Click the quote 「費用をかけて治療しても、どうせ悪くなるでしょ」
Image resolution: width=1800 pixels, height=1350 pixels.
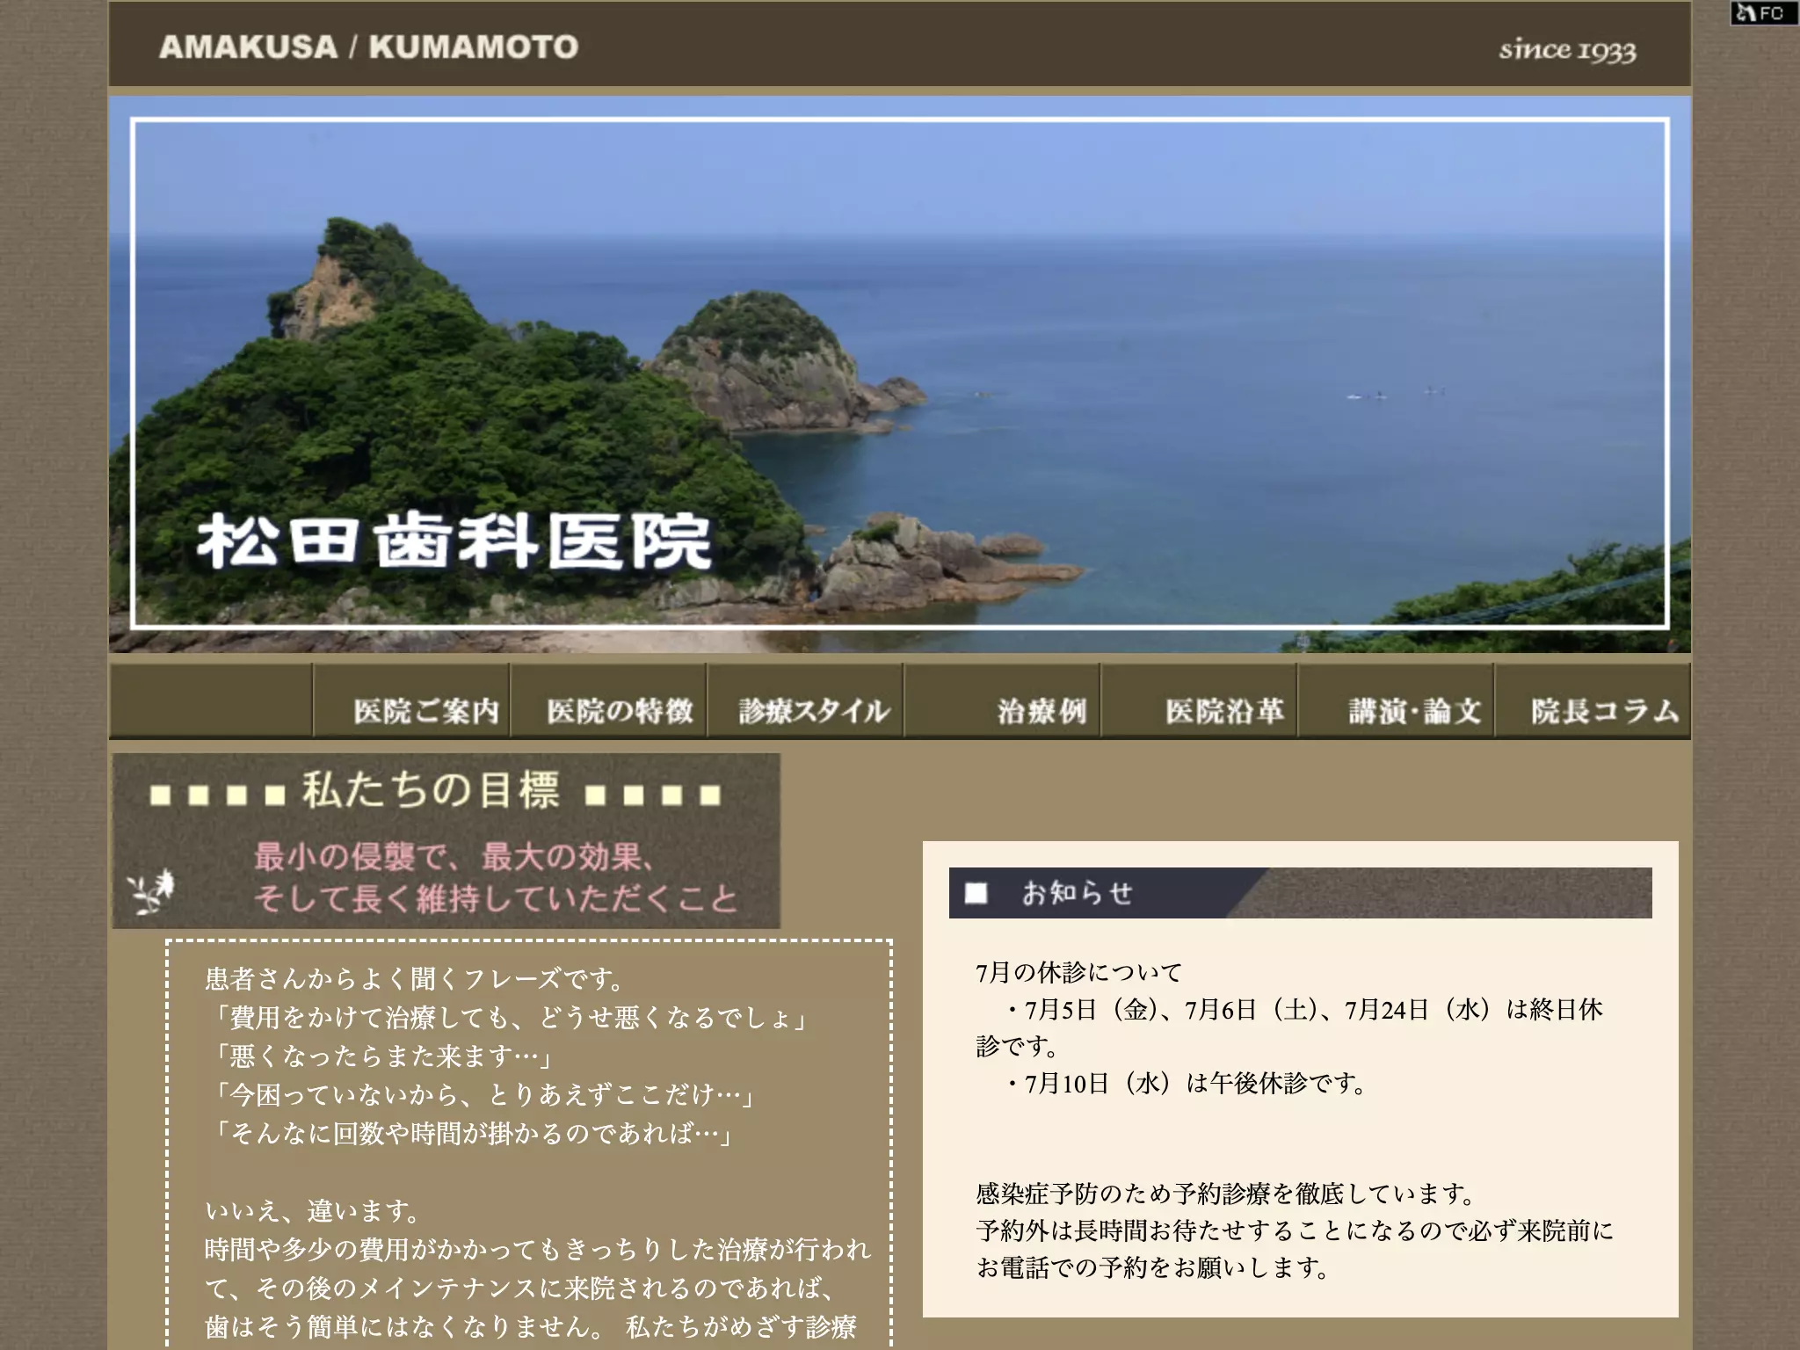[x=510, y=1017]
